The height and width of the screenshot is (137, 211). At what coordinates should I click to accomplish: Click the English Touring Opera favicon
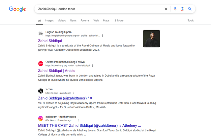click(41, 34)
